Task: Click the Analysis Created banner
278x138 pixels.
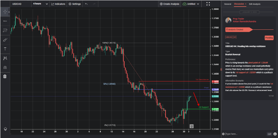Action: coord(239,29)
